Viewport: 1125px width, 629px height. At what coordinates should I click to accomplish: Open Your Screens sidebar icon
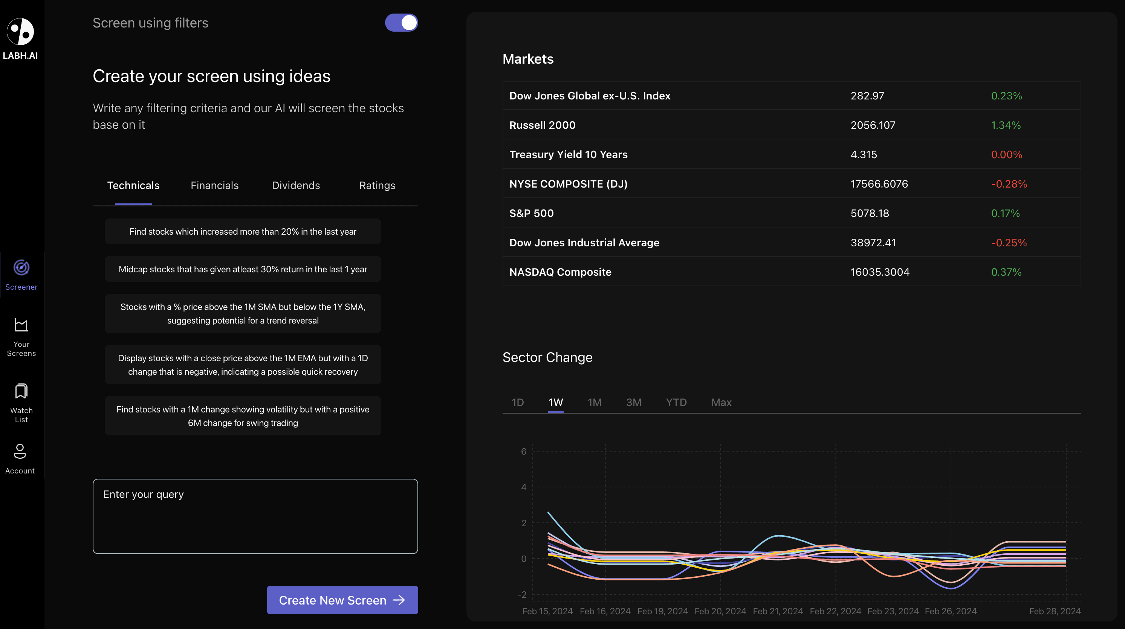point(21,325)
